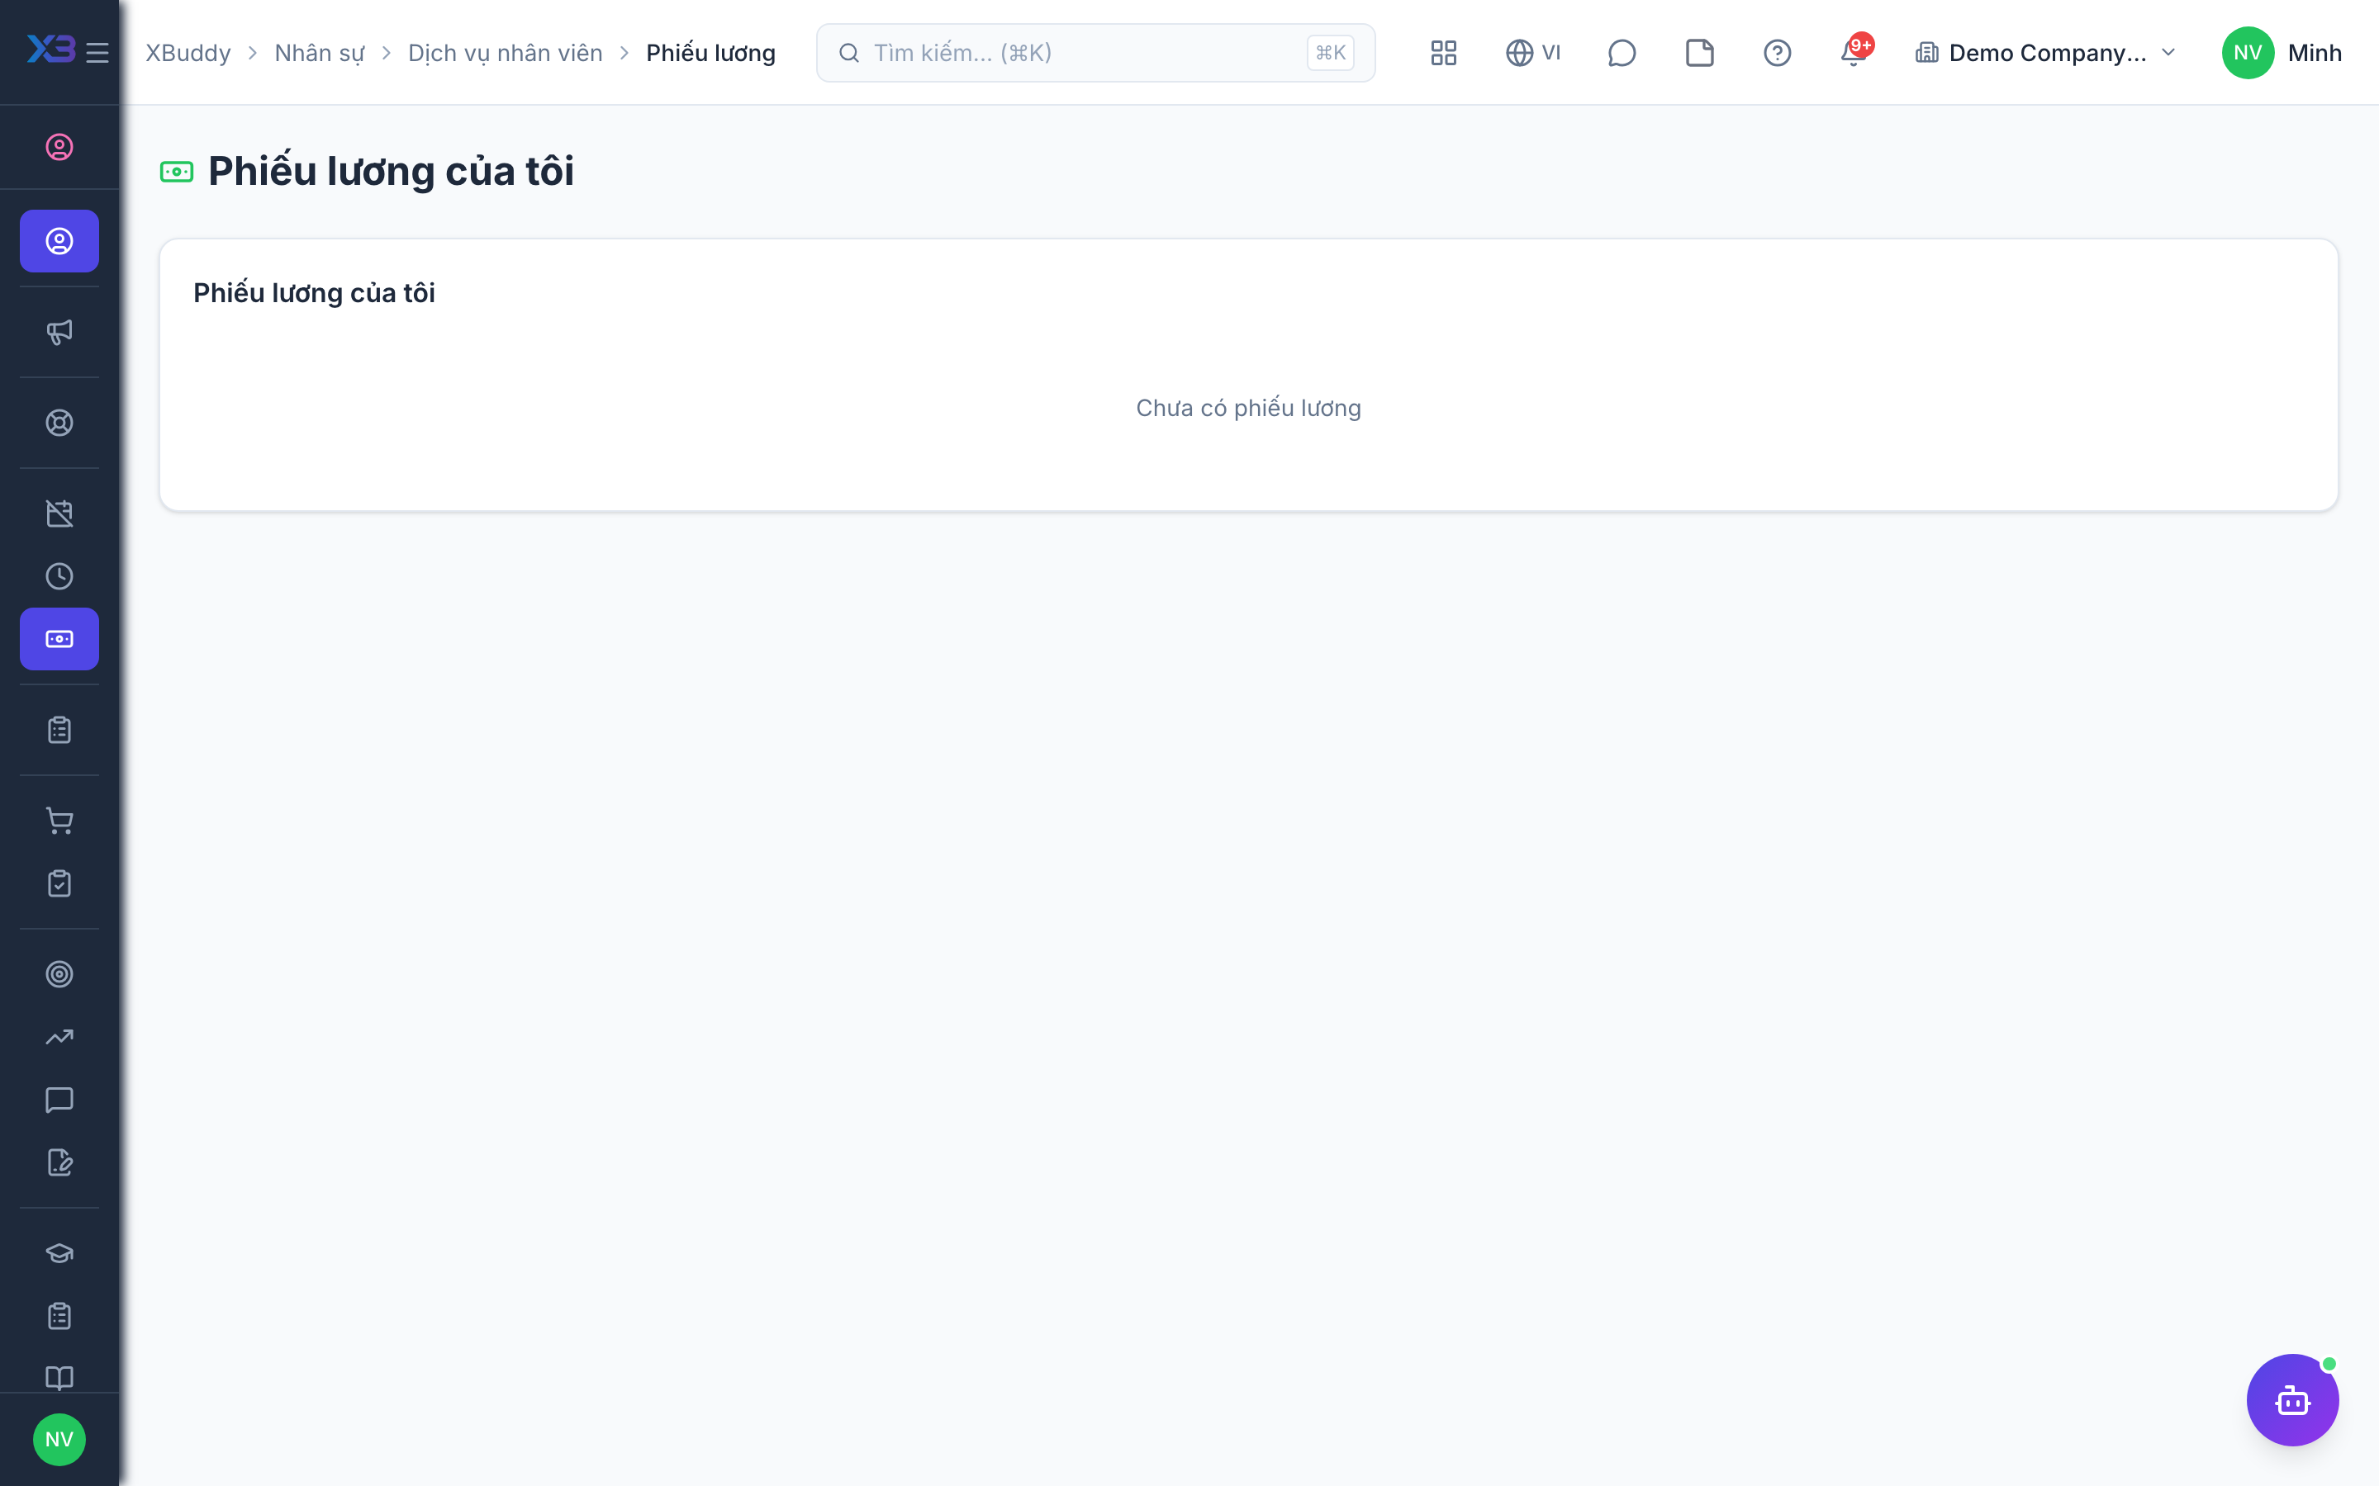
Task: Go to Dịch vụ nhân viên breadcrumb
Action: [x=505, y=53]
